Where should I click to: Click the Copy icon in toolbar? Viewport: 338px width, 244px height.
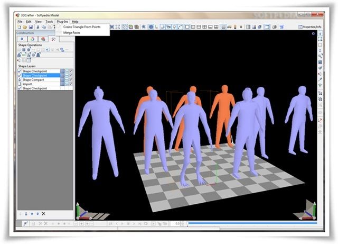coord(44,27)
